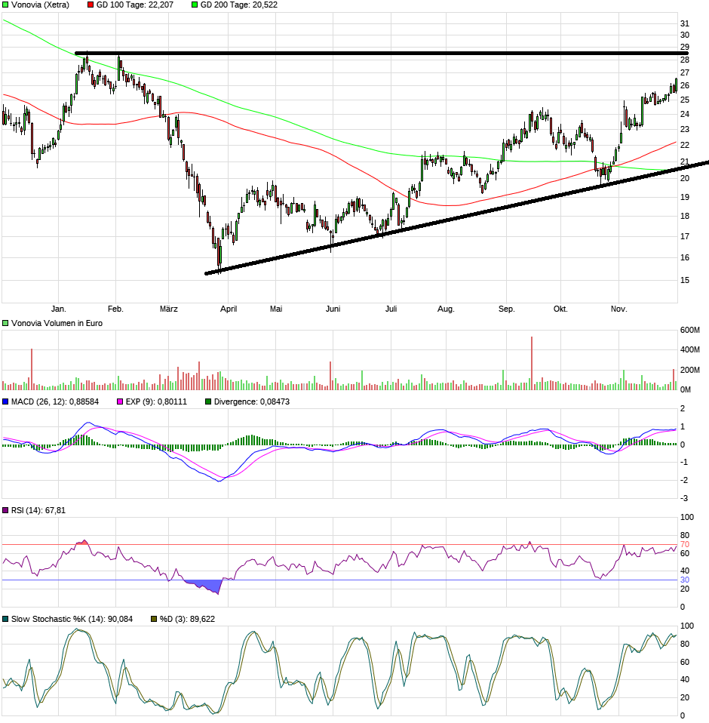Click the 'Okt.' month axis label

pyautogui.click(x=560, y=309)
